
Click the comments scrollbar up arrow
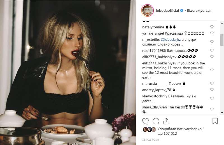[222, 23]
